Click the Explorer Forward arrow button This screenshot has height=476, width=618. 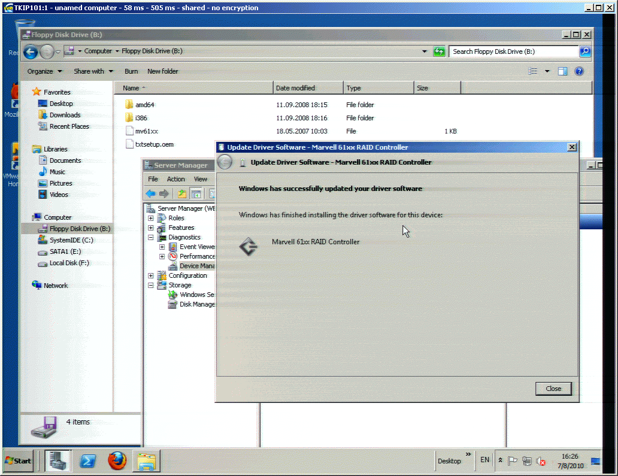[47, 51]
